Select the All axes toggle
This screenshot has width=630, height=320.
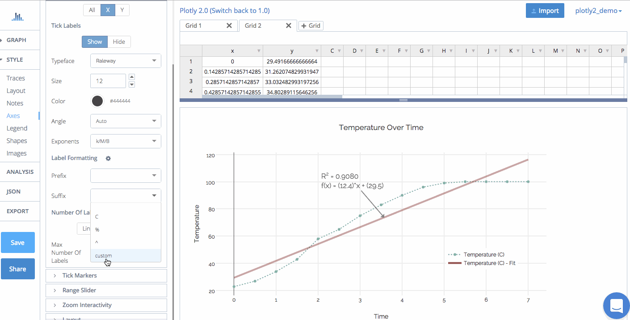pos(92,10)
